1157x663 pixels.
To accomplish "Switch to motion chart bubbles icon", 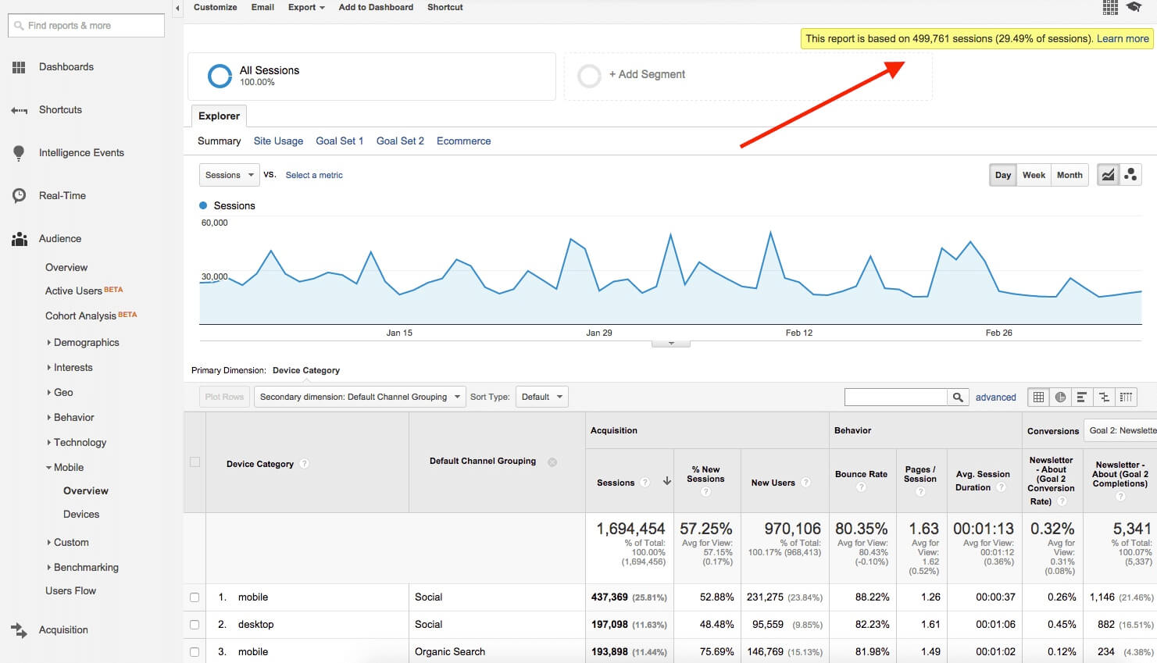I will click(1130, 175).
